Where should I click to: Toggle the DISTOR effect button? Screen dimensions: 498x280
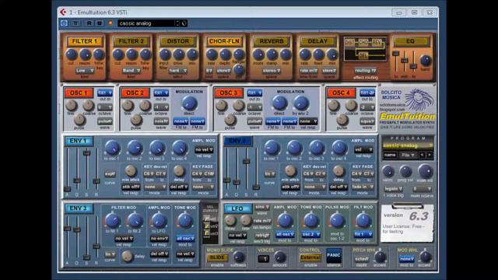(x=178, y=41)
